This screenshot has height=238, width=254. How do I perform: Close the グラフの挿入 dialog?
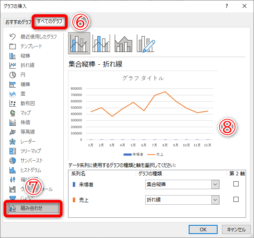245,6
